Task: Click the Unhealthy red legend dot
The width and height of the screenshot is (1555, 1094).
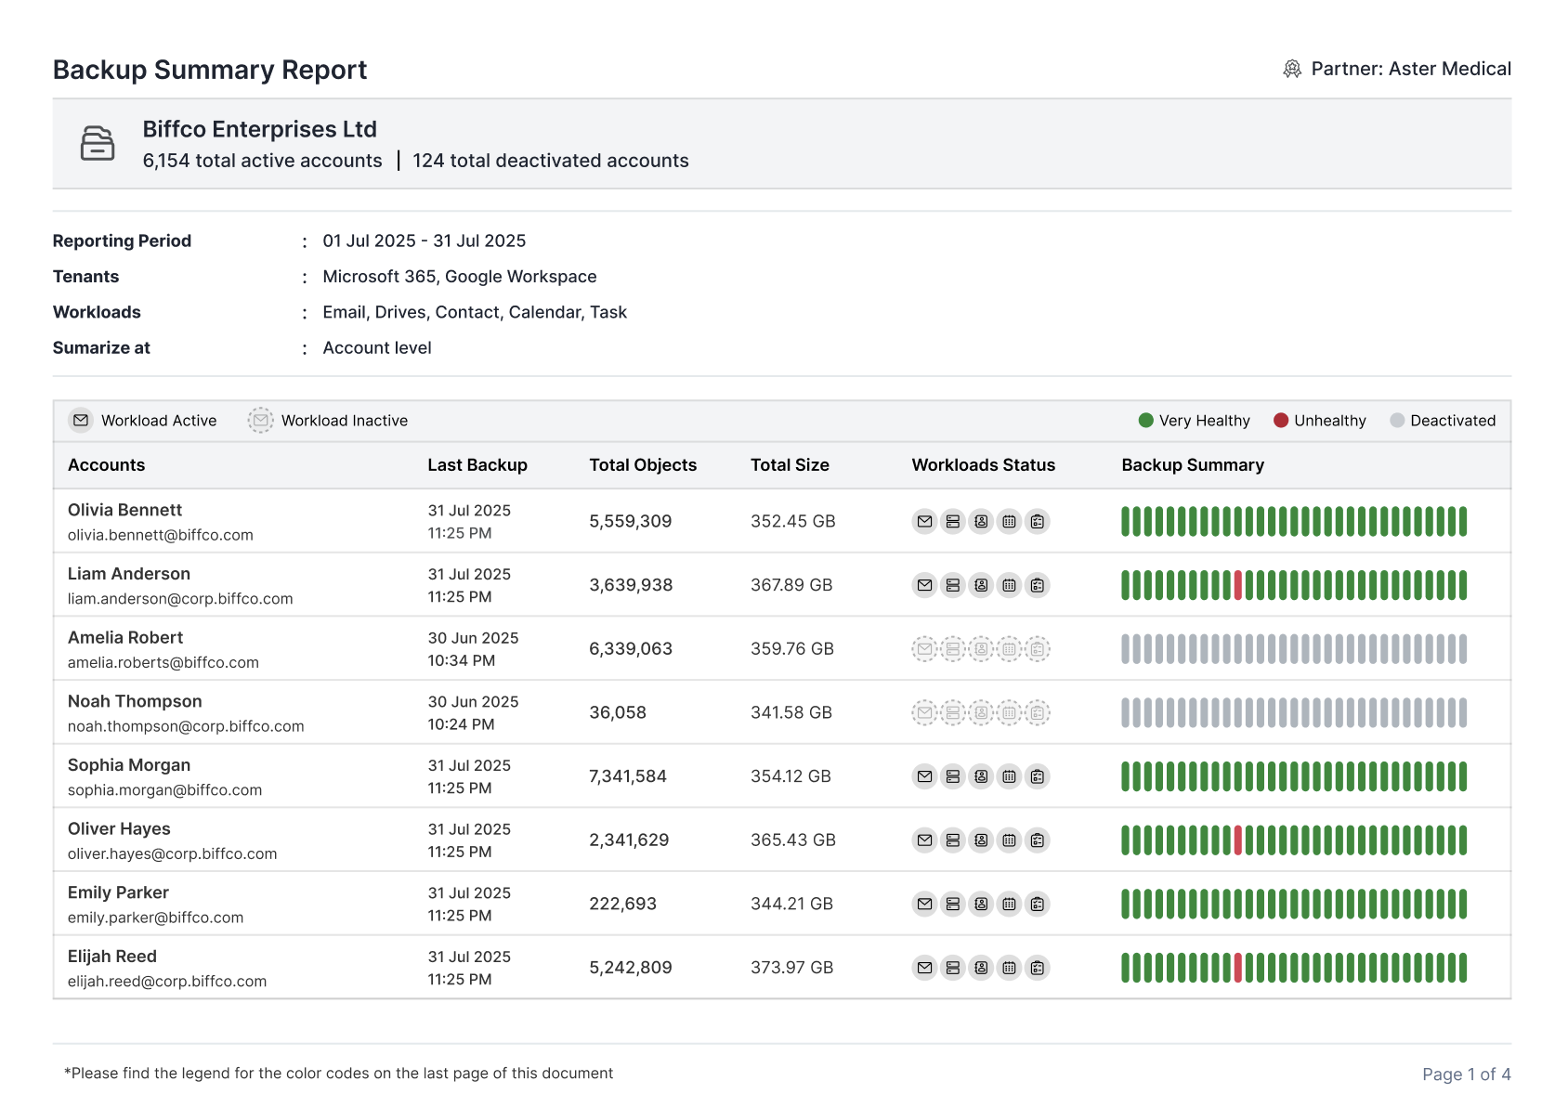Action: pyautogui.click(x=1281, y=421)
